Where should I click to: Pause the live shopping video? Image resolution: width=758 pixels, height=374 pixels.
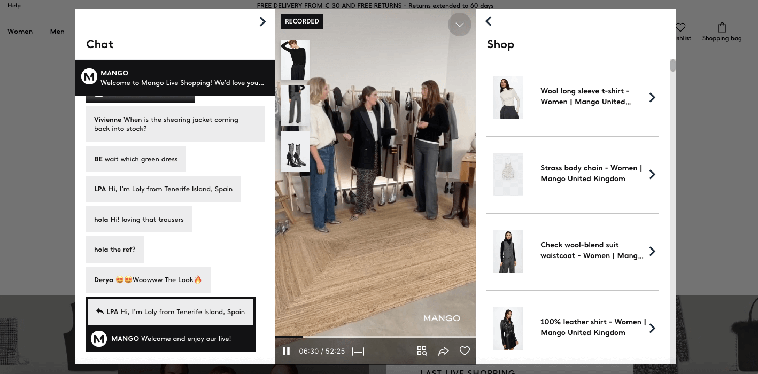[x=286, y=351]
